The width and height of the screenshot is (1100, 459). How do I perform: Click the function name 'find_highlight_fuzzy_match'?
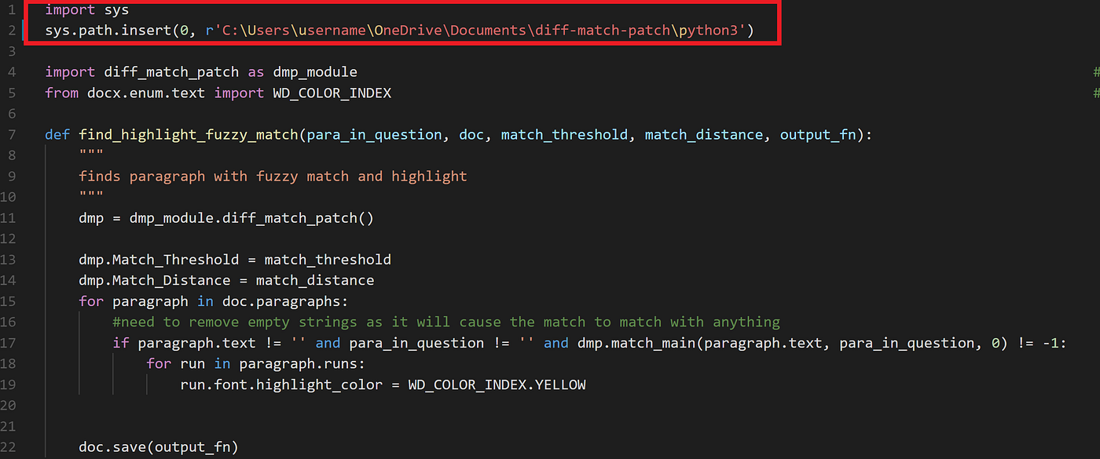point(189,134)
